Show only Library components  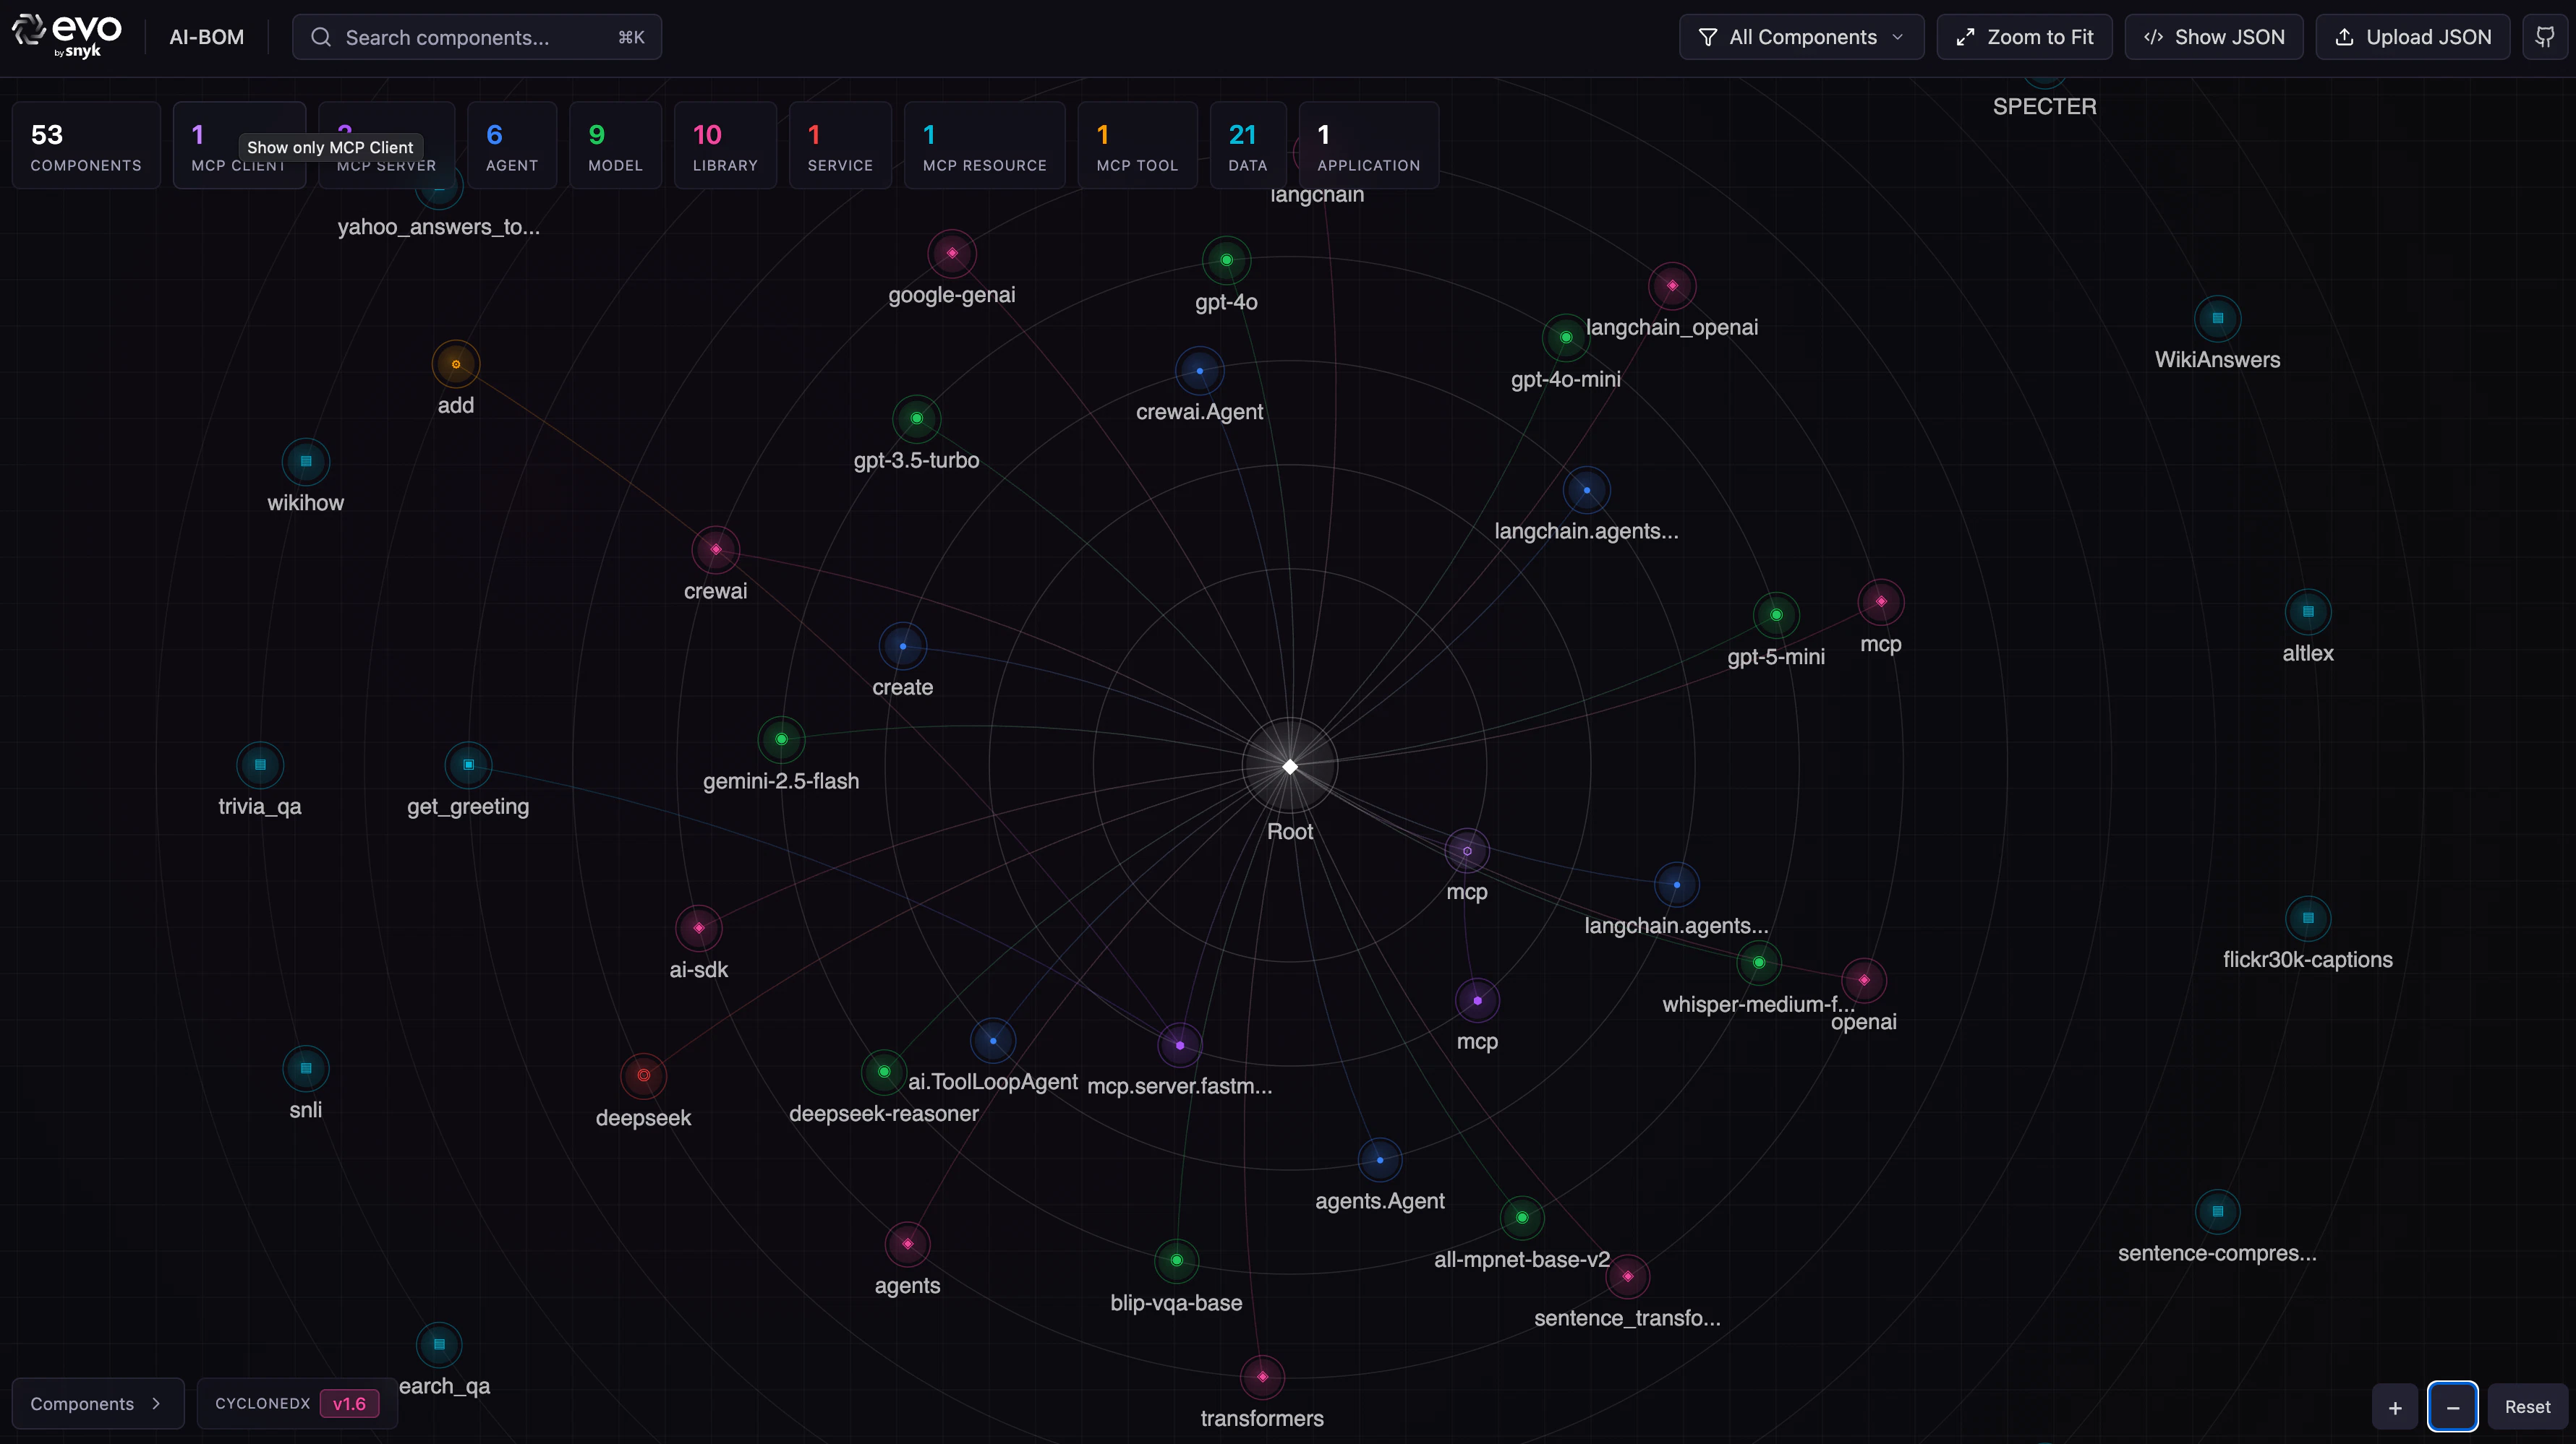pyautogui.click(x=725, y=146)
